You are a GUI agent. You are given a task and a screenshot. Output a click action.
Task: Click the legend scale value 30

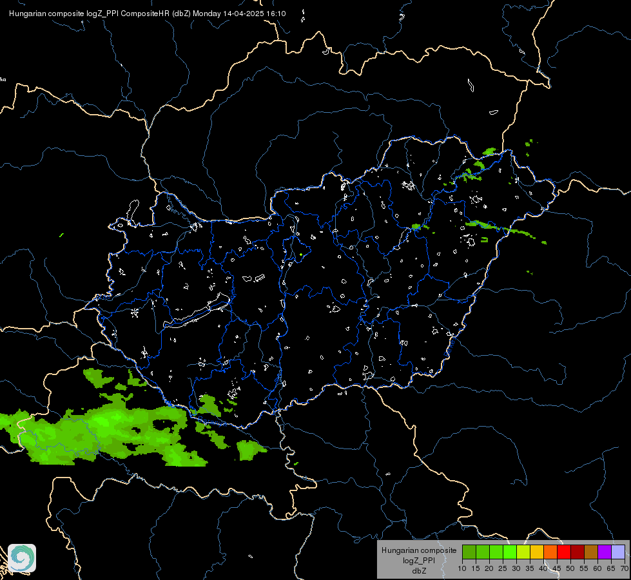(x=516, y=568)
